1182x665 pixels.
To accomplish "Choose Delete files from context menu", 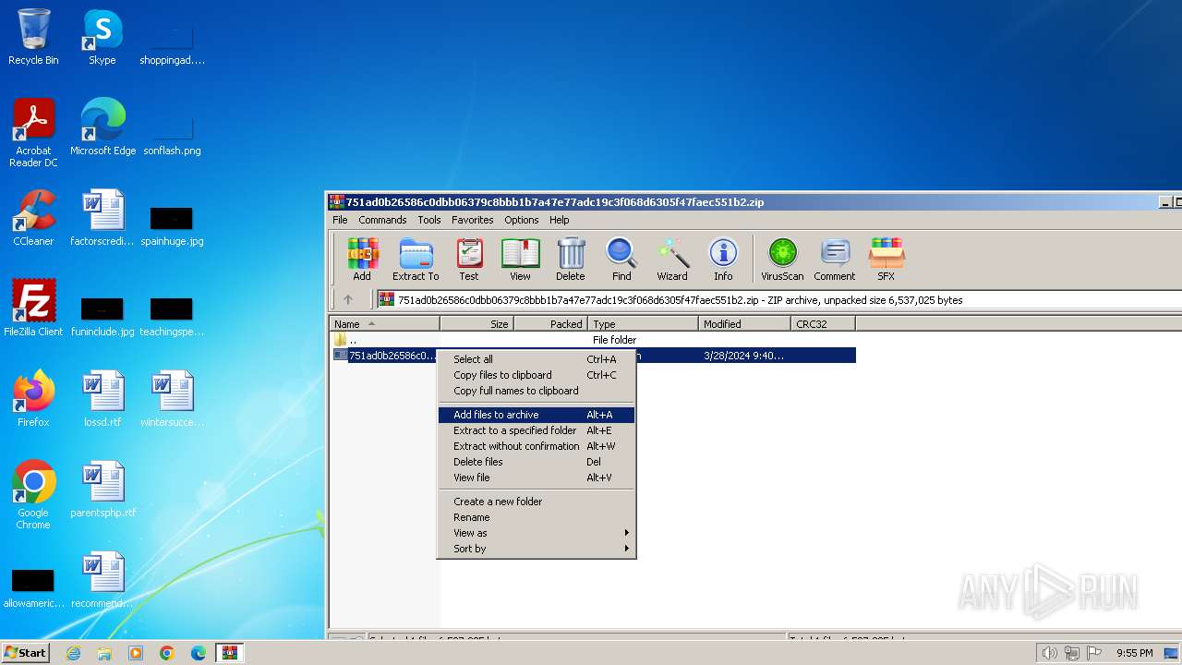I will click(x=537, y=462).
